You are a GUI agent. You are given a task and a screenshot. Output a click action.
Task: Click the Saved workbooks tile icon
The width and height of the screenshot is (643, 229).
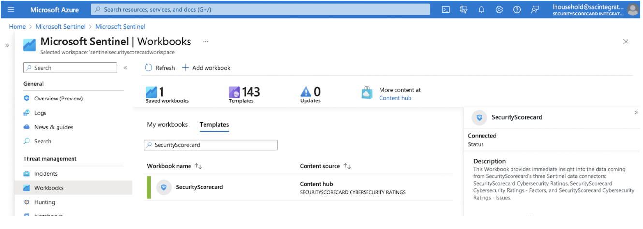(151, 92)
